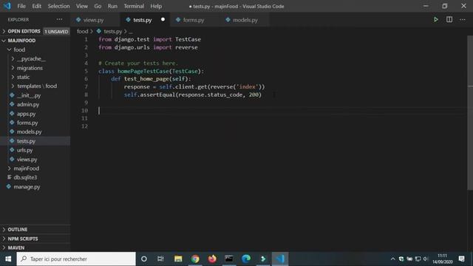
Task: Launch Firefox from taskbar
Action: (x=212, y=259)
